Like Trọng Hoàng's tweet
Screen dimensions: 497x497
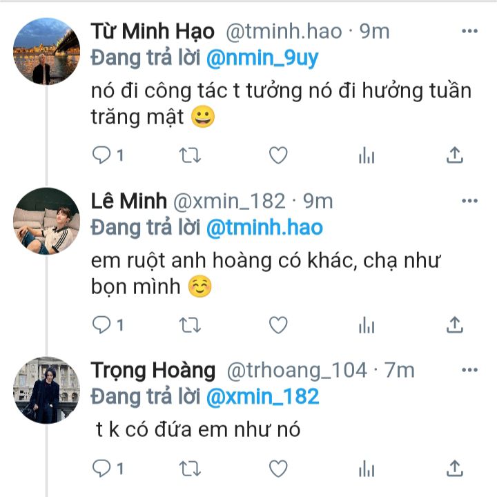pos(277,469)
